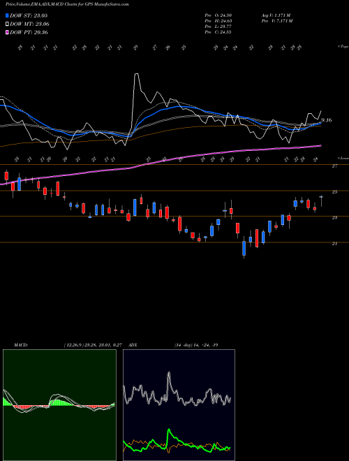Click the price axis label 21

point(334,244)
